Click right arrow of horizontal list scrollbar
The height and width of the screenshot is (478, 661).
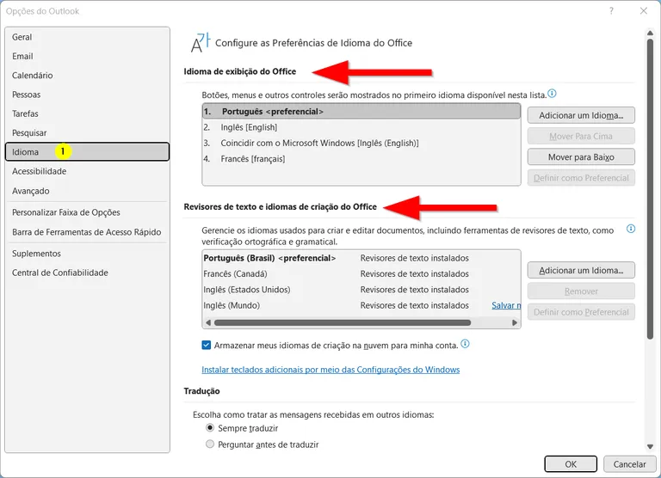[515, 322]
